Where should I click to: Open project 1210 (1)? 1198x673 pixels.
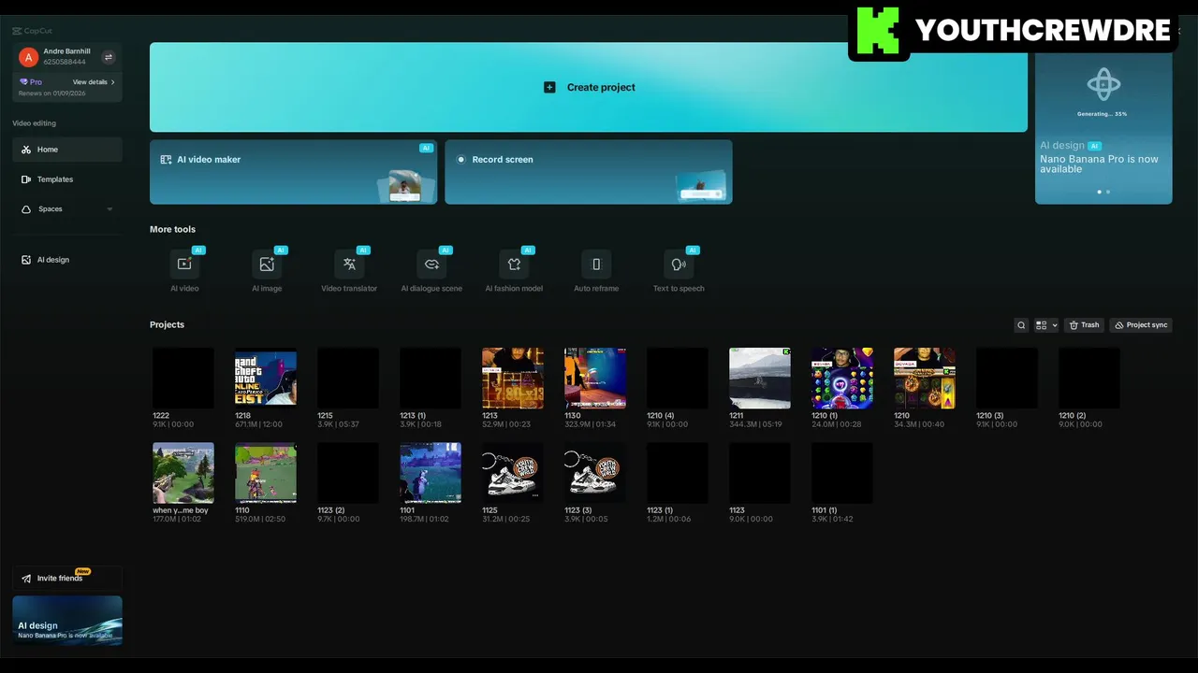(x=841, y=378)
